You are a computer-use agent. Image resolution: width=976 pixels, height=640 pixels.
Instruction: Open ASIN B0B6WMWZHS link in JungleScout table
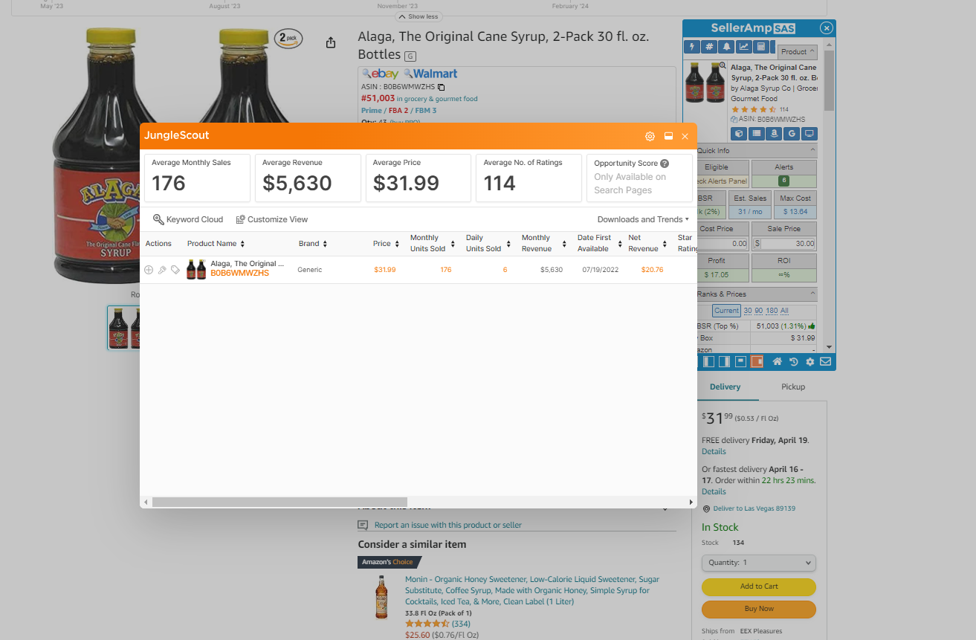(239, 274)
